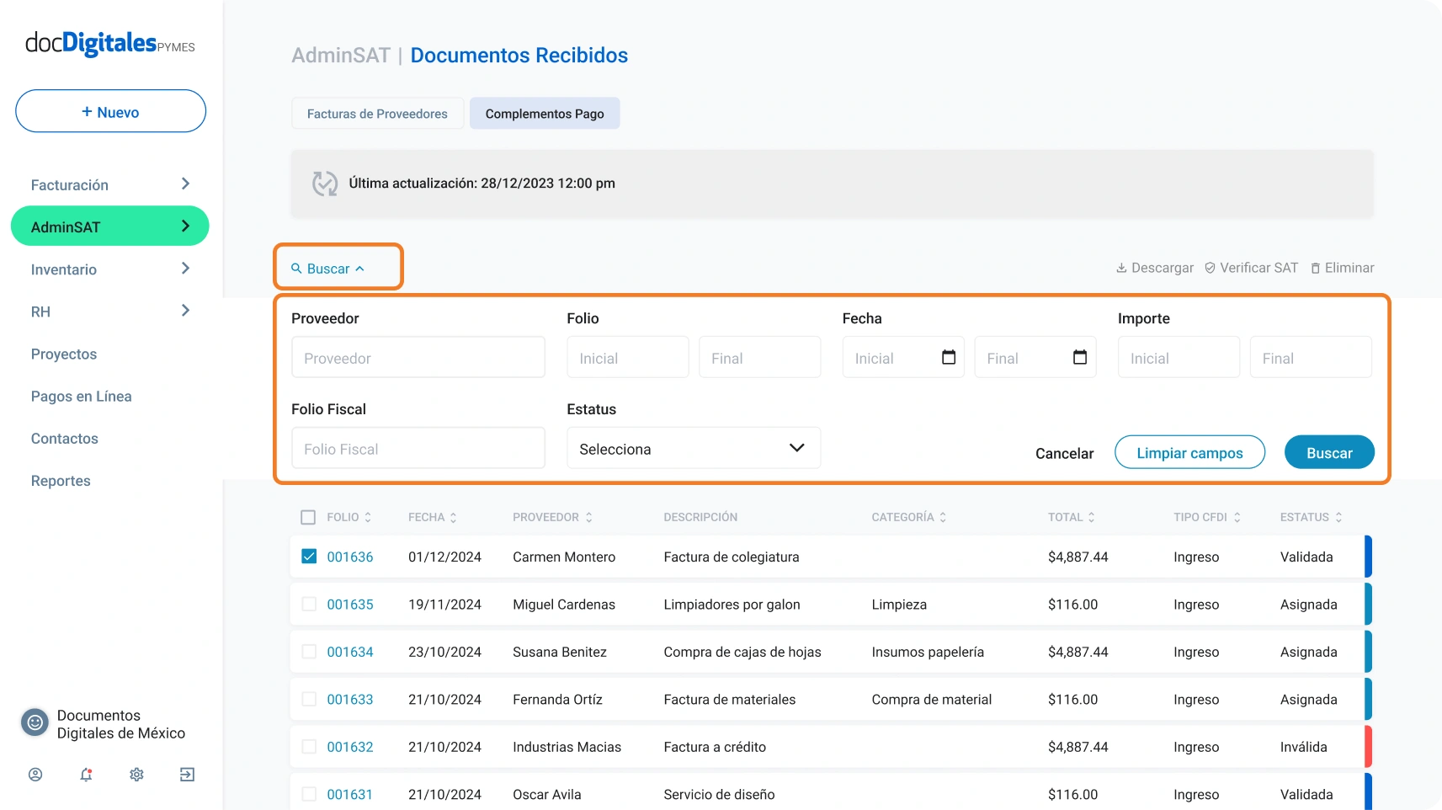Click the refresh sync icon near last update
This screenshot has width=1442, height=810.
coord(325,184)
